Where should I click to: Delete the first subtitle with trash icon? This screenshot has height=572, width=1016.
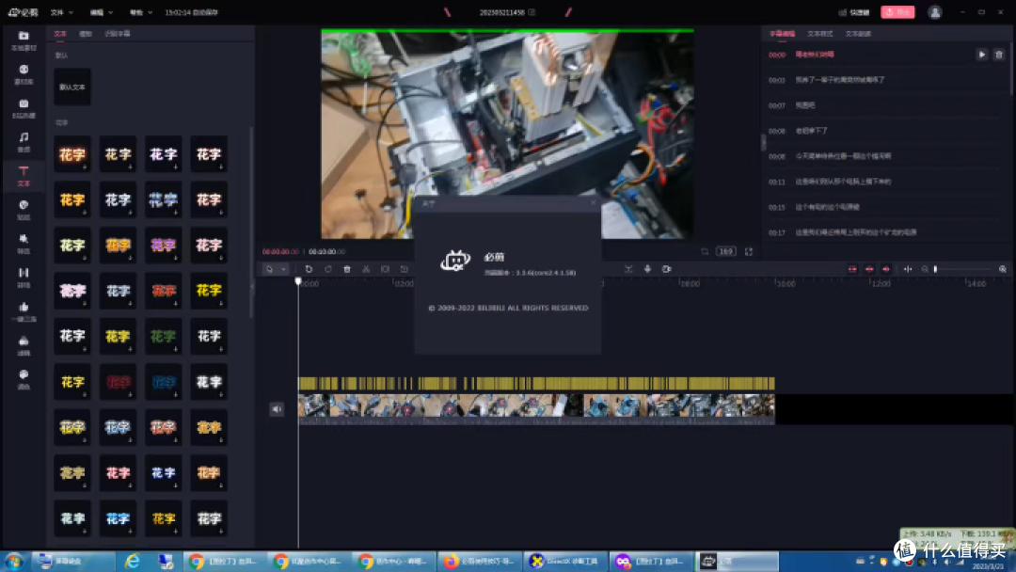[x=998, y=56]
